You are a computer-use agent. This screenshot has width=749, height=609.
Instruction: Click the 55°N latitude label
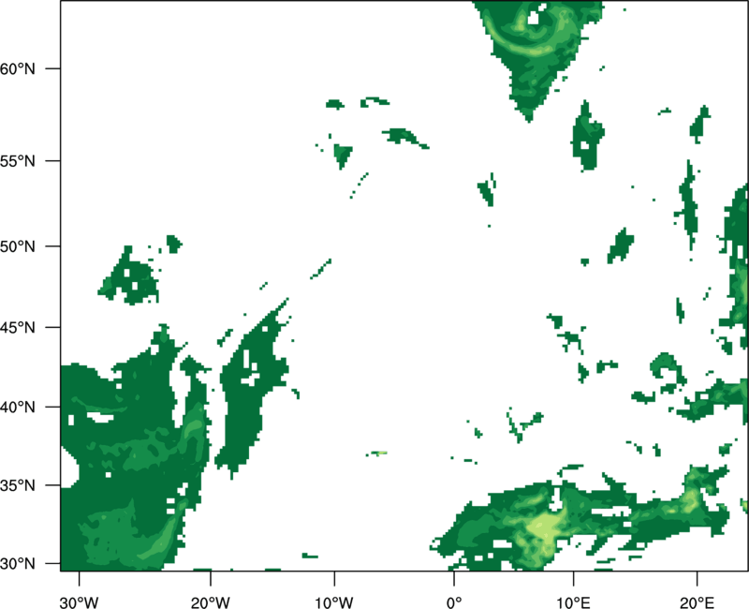tap(17, 161)
